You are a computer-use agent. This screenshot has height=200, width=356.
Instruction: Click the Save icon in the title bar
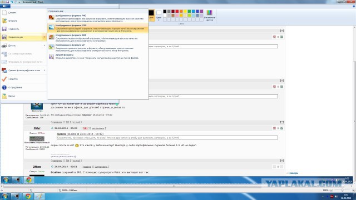coord(7,2)
